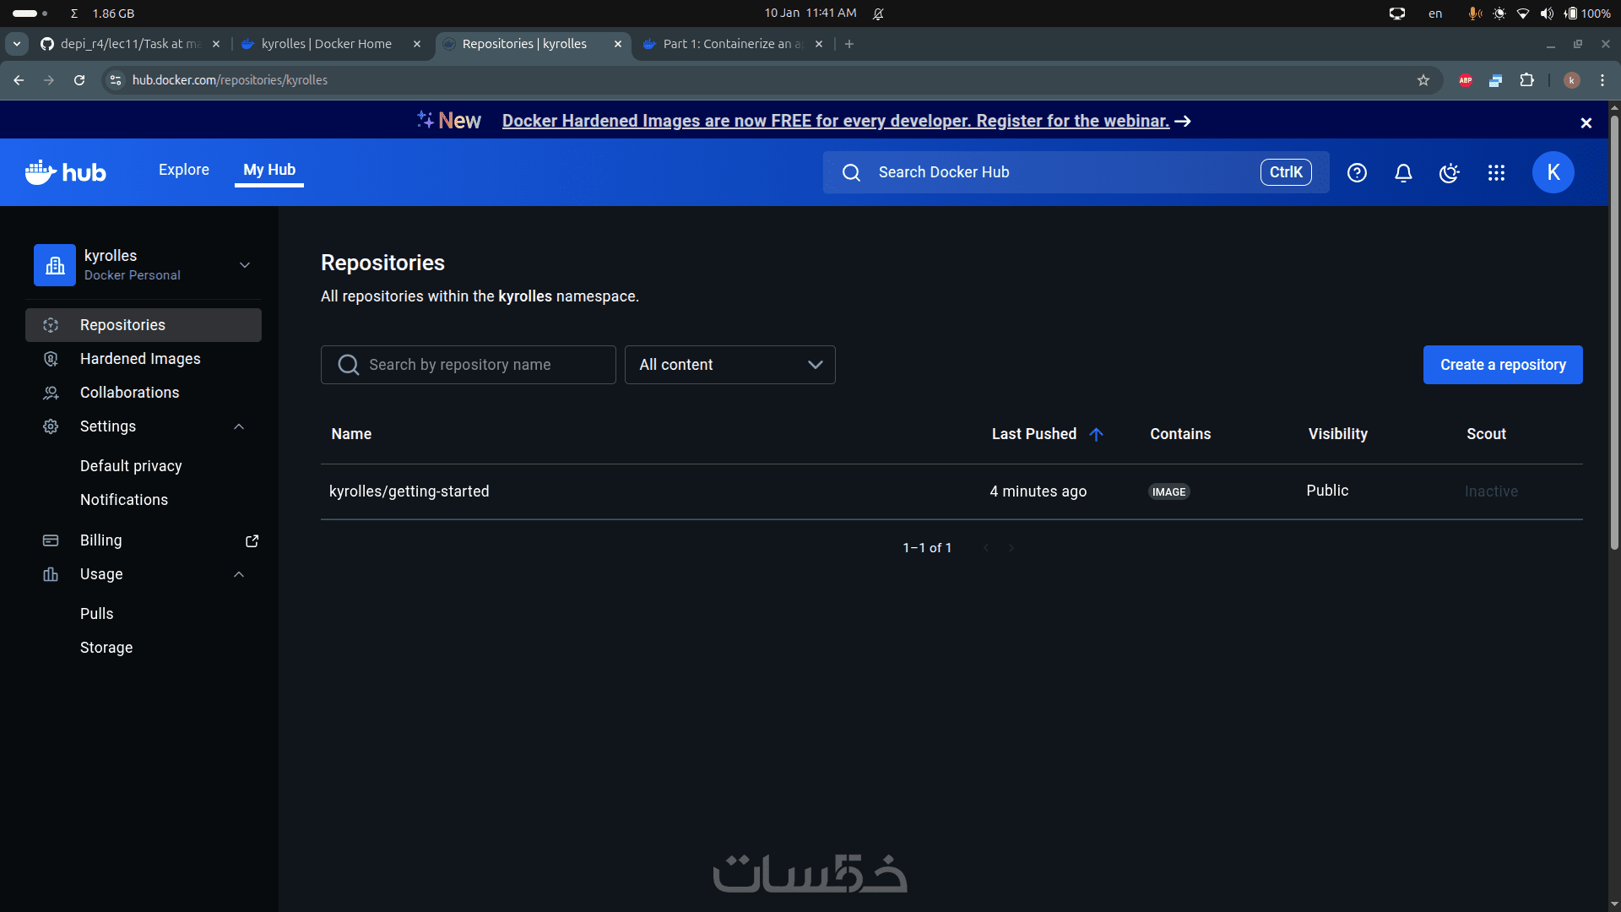Sort by Last Pushed column arrow
1621x912 pixels.
pyautogui.click(x=1096, y=434)
